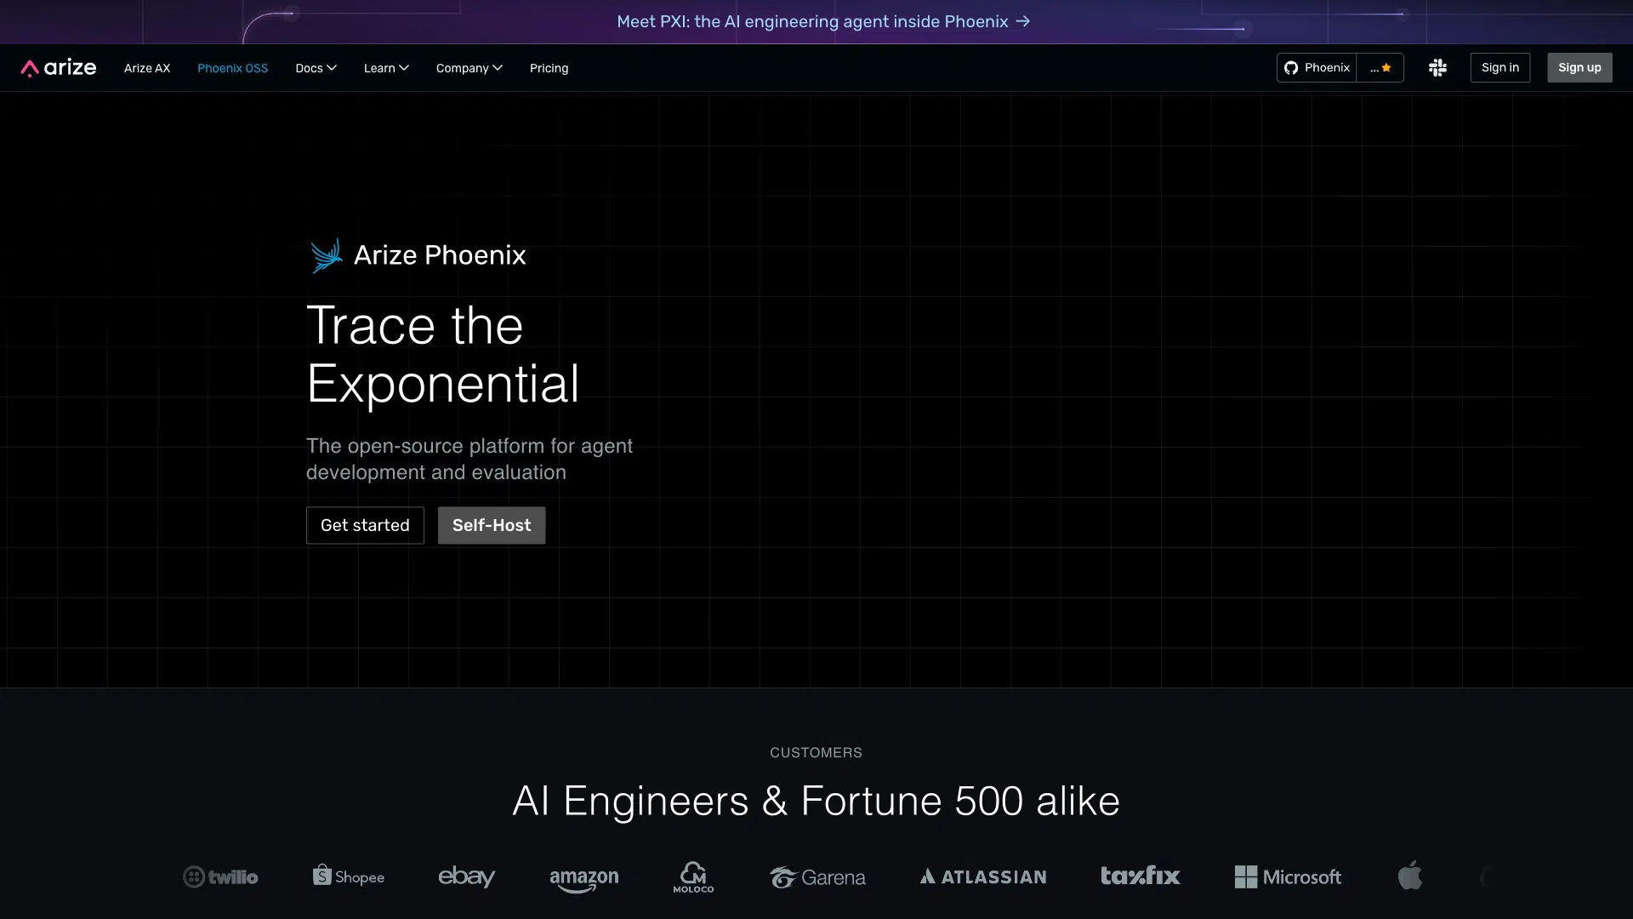Click the Moloco customer logo

tap(693, 876)
